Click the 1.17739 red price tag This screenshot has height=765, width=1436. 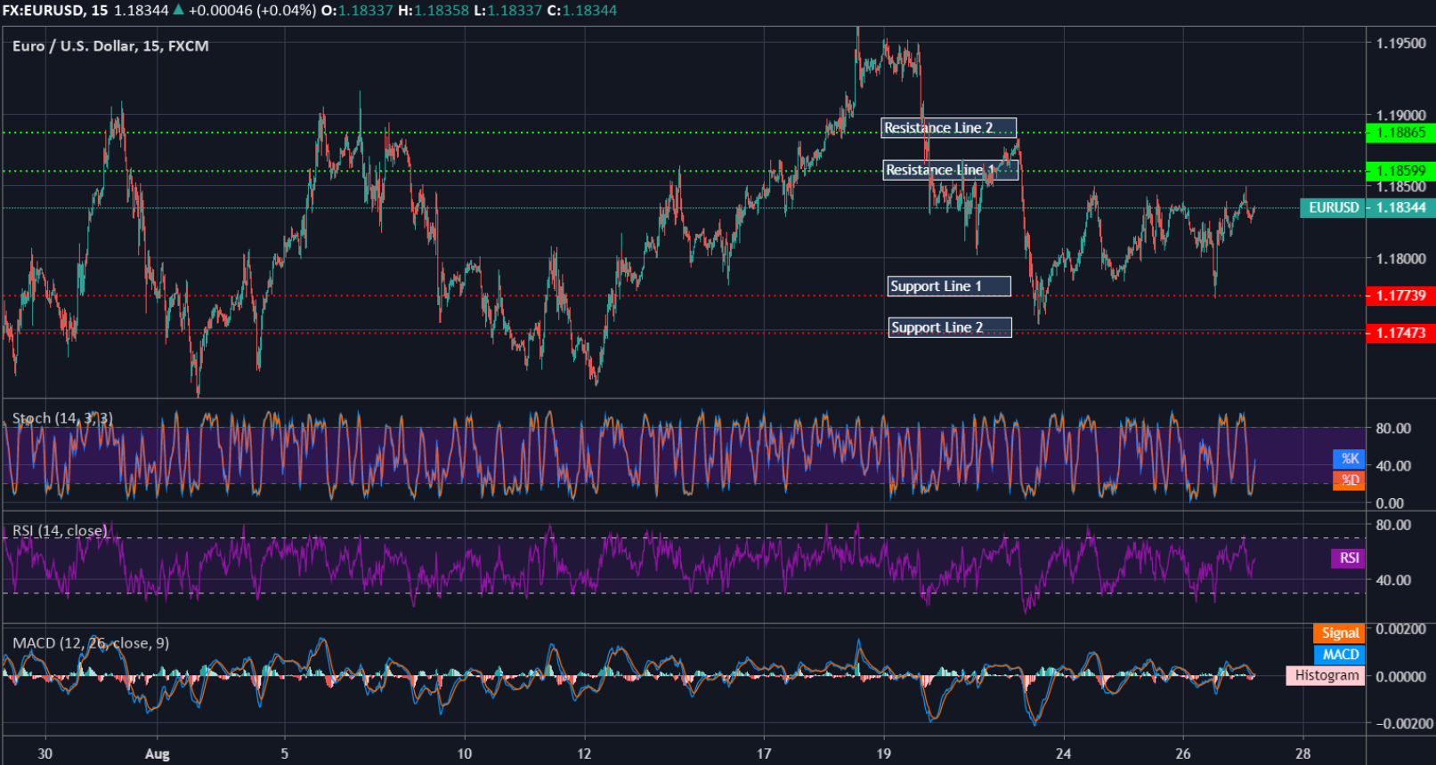(x=1400, y=296)
